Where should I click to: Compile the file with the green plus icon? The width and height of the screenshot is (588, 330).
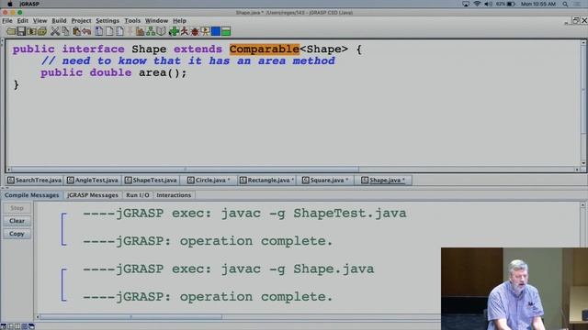click(174, 31)
